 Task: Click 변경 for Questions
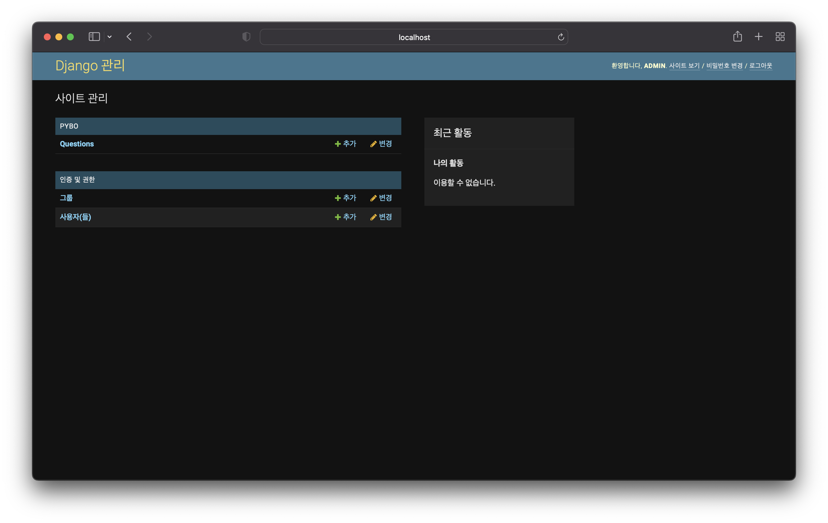click(x=381, y=144)
